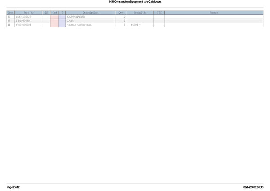Select part number S037-102526

(24, 17)
